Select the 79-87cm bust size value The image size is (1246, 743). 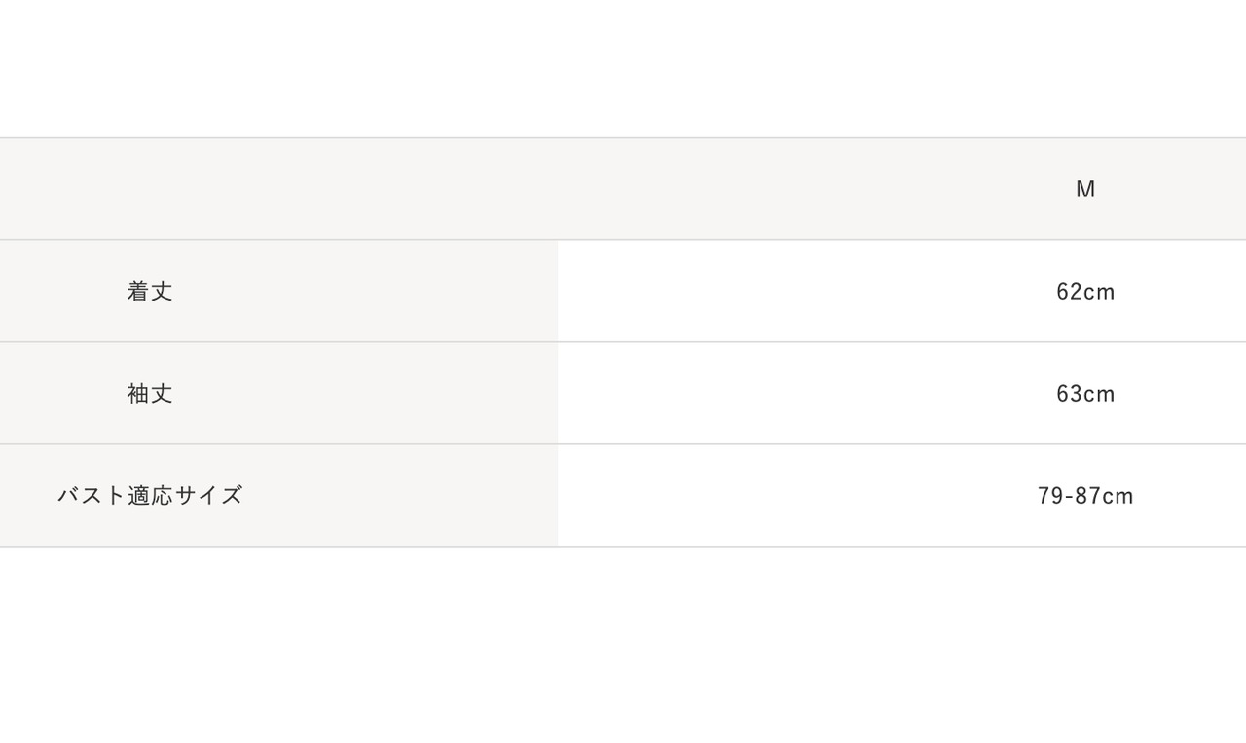click(x=1085, y=496)
